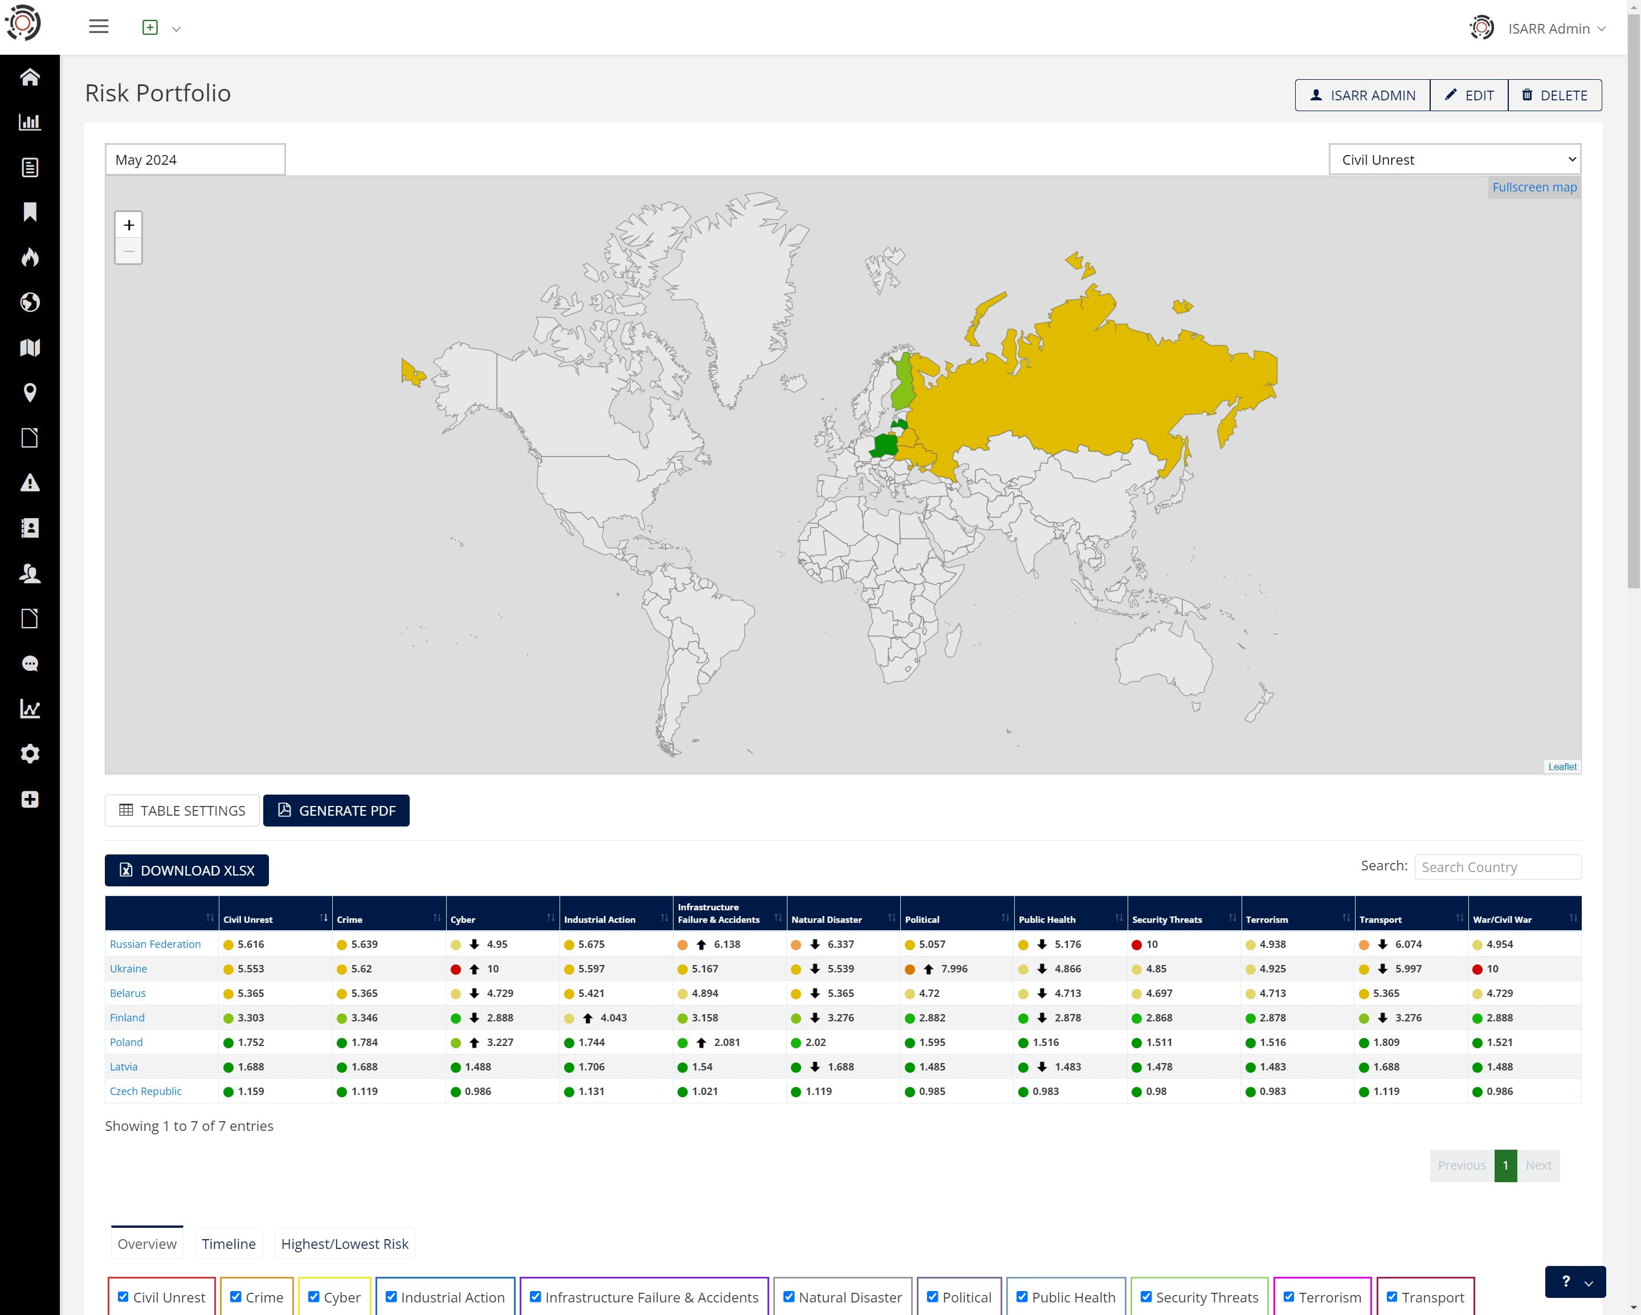This screenshot has height=1315, width=1641.
Task: Zoom out on the map
Action: click(129, 251)
